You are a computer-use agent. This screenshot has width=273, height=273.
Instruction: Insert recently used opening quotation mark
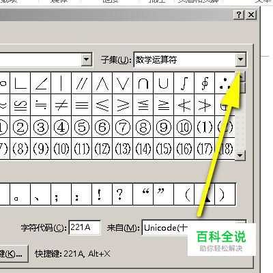[143, 195]
